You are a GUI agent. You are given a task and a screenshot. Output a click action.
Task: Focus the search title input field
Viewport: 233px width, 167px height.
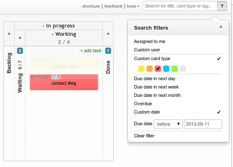pos(180,6)
